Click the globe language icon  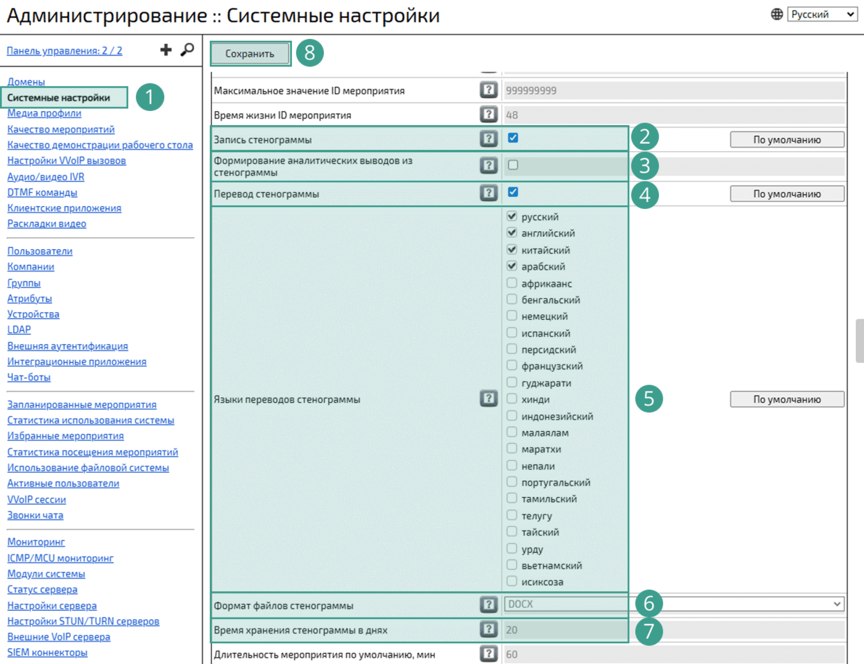coord(777,14)
